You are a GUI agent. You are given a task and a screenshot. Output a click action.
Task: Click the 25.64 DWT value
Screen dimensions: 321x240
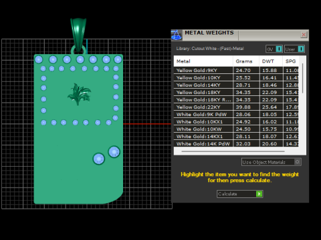point(270,107)
